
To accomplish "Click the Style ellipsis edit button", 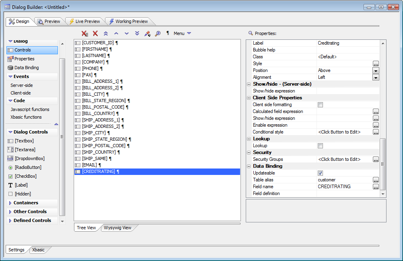I will click(376, 64).
